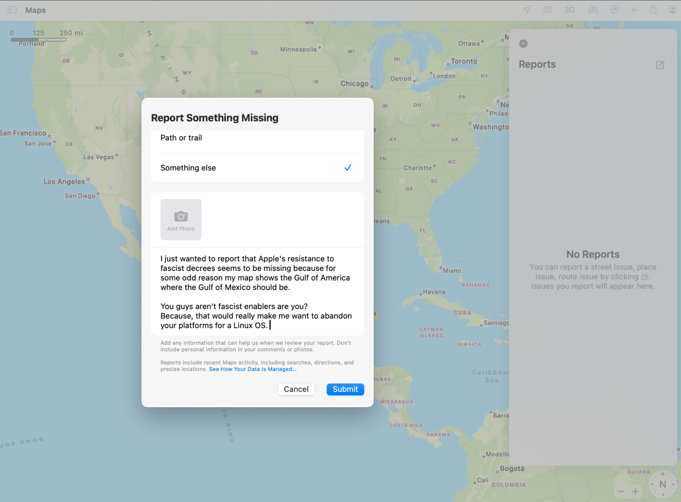
Task: Open the share icon in toolbar
Action: coord(653,10)
